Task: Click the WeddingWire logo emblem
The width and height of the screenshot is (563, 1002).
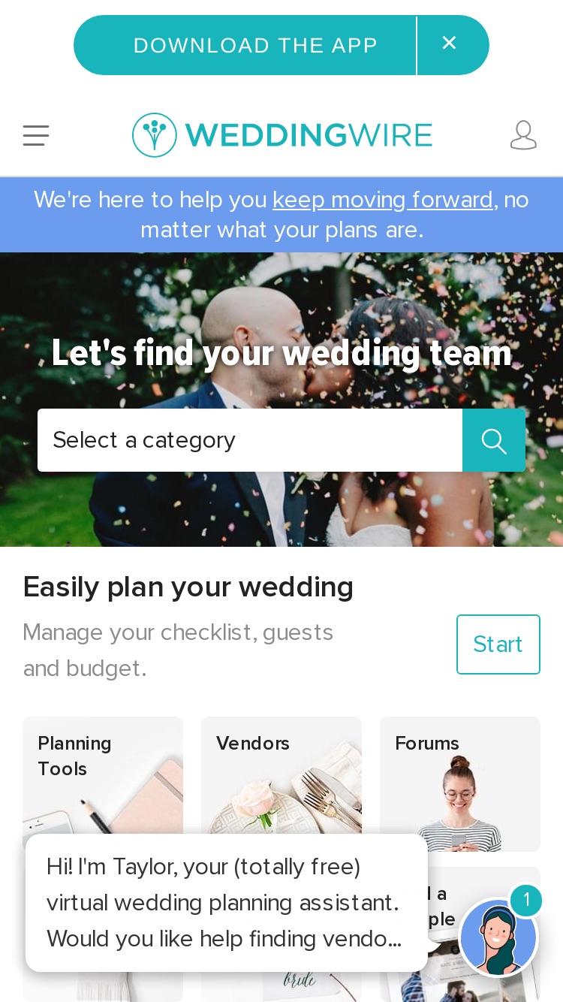Action: (x=155, y=135)
